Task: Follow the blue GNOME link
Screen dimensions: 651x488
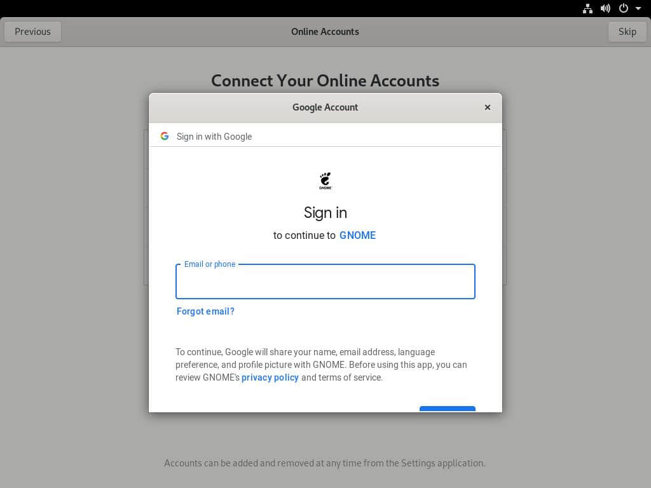Action: [x=357, y=235]
